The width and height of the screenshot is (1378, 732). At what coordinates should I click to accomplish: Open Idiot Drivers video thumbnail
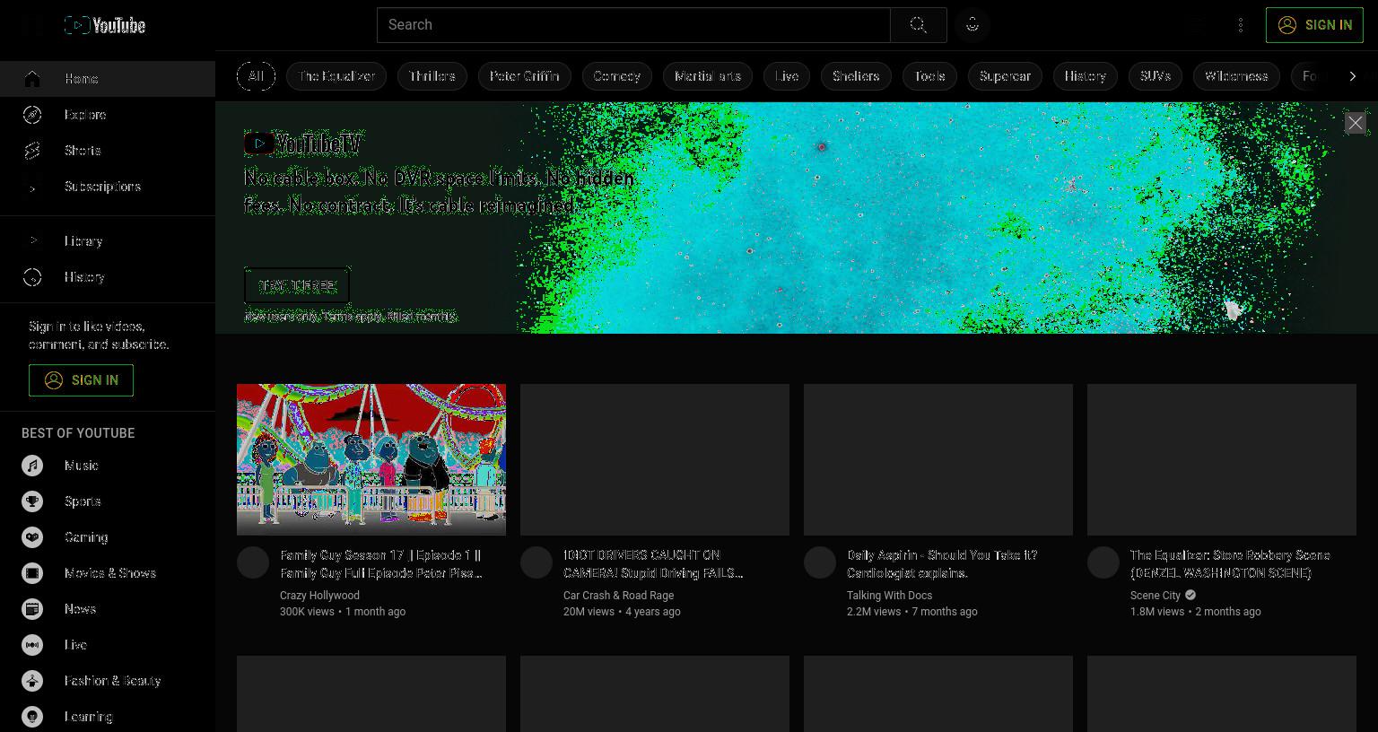click(x=655, y=459)
